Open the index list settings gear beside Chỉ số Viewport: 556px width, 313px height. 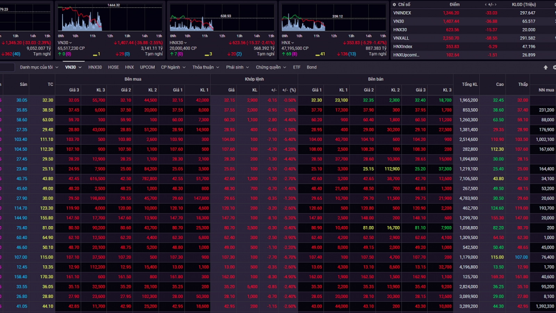(394, 5)
